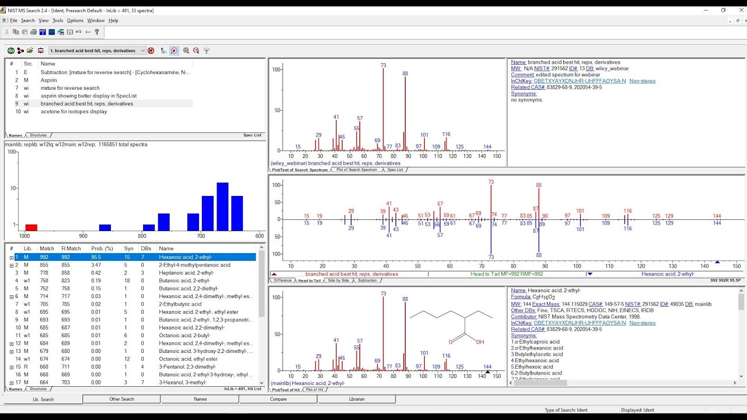
Task: Click the Print toolbar icon
Action: pos(34,32)
